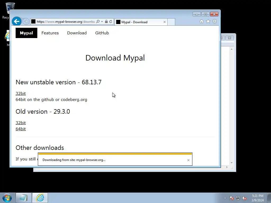Click the security lock icon
This screenshot has width=271, height=203.
click(106, 22)
